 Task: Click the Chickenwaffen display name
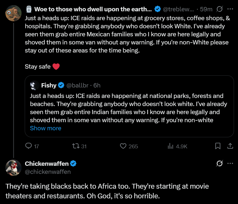[x=47, y=163]
